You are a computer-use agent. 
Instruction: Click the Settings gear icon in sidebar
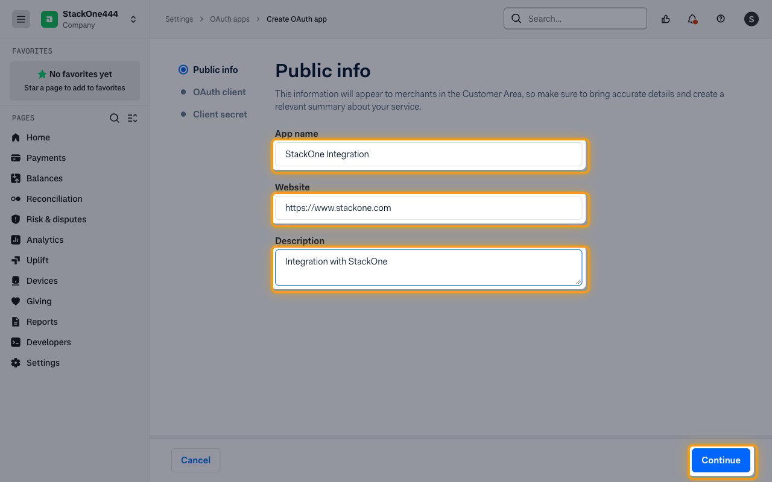[16, 363]
